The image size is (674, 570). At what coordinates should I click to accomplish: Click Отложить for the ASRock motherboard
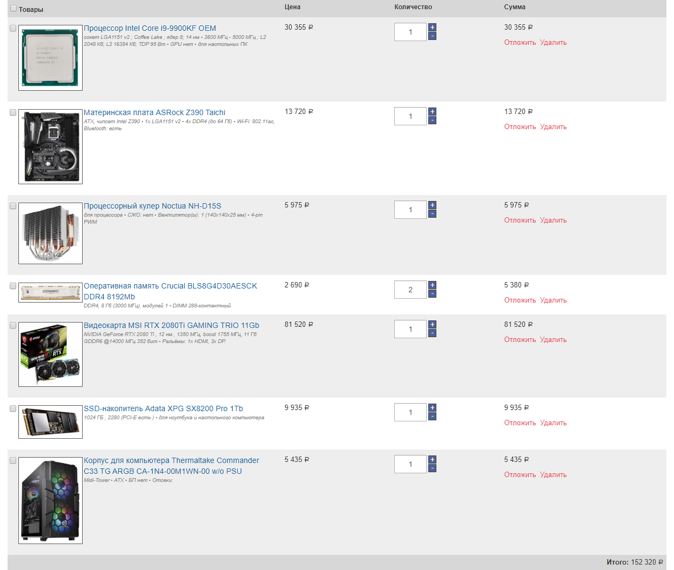pos(520,127)
